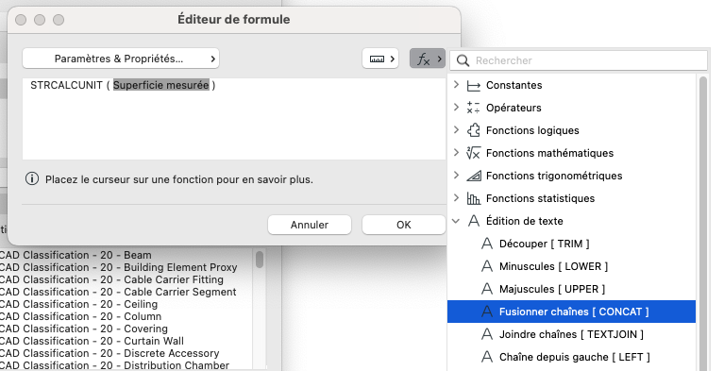
Task: Click the Fonctions statistiques chart icon
Action: 473,198
